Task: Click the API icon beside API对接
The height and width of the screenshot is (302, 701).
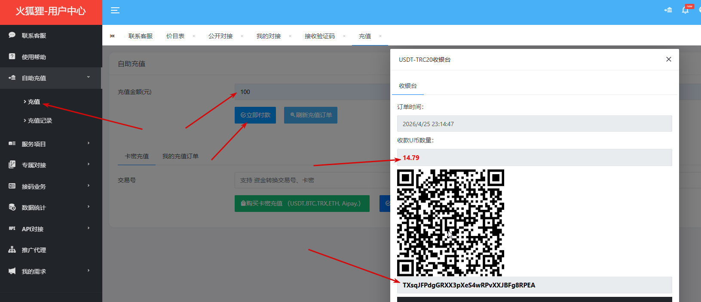Action: (x=12, y=229)
